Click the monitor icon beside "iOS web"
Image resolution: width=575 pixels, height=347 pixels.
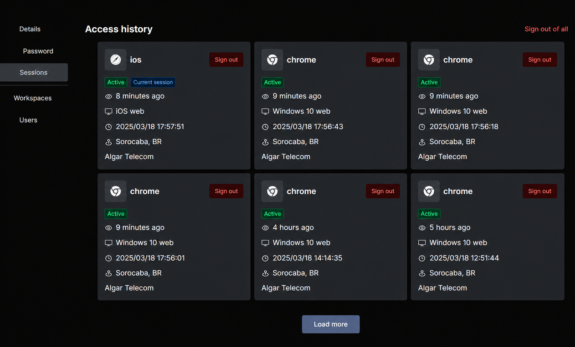click(108, 111)
